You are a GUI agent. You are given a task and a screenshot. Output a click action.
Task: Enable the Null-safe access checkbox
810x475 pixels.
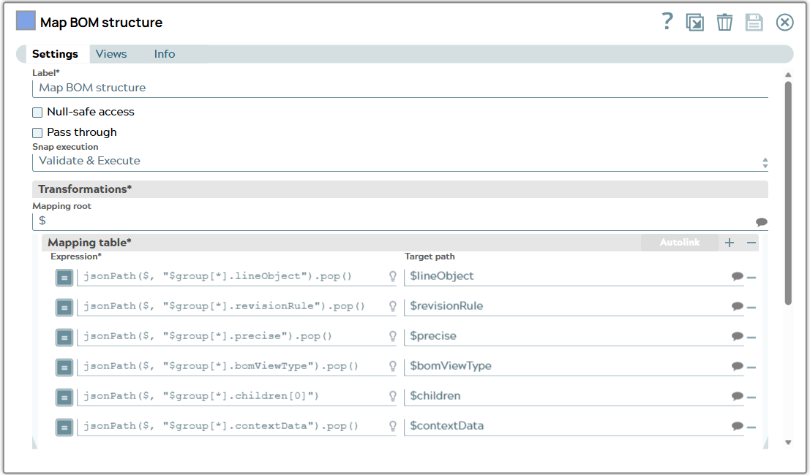coord(37,113)
